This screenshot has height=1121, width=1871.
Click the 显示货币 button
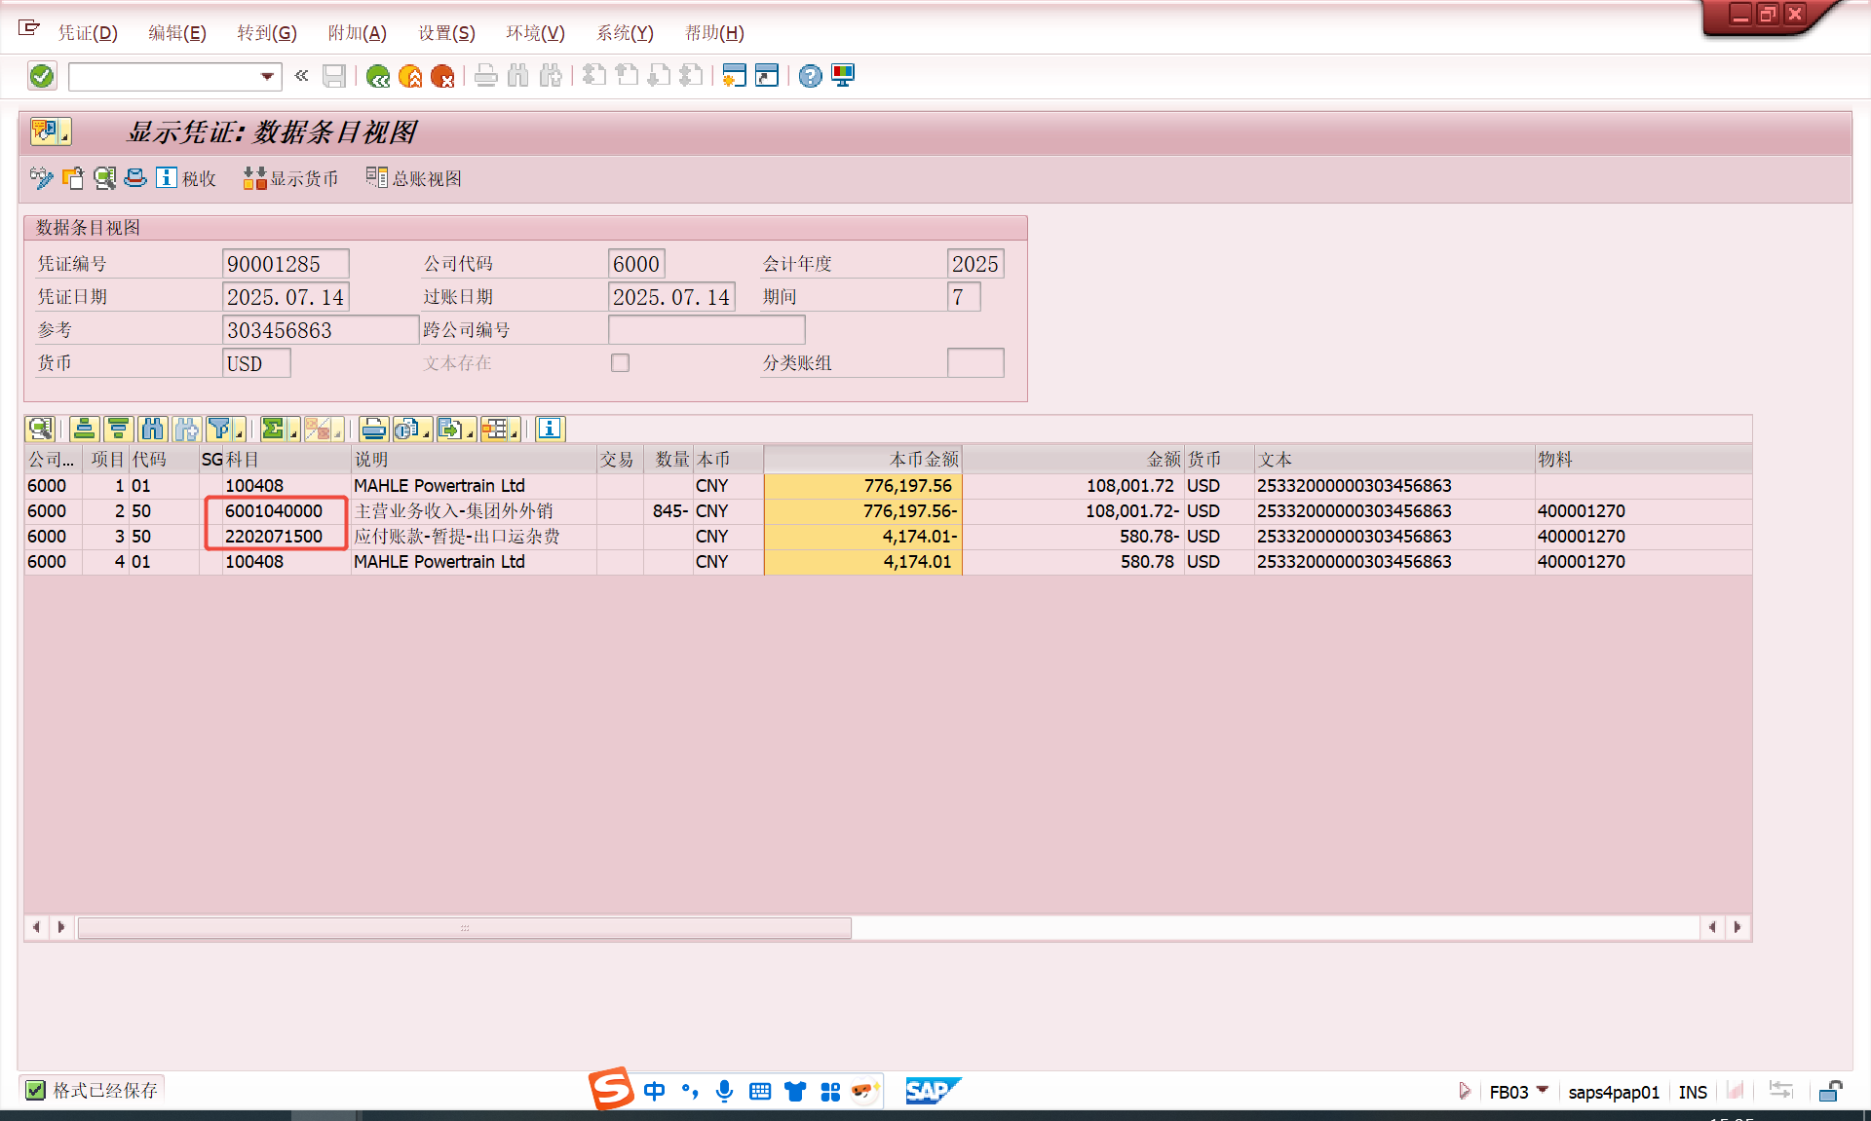[x=290, y=178]
